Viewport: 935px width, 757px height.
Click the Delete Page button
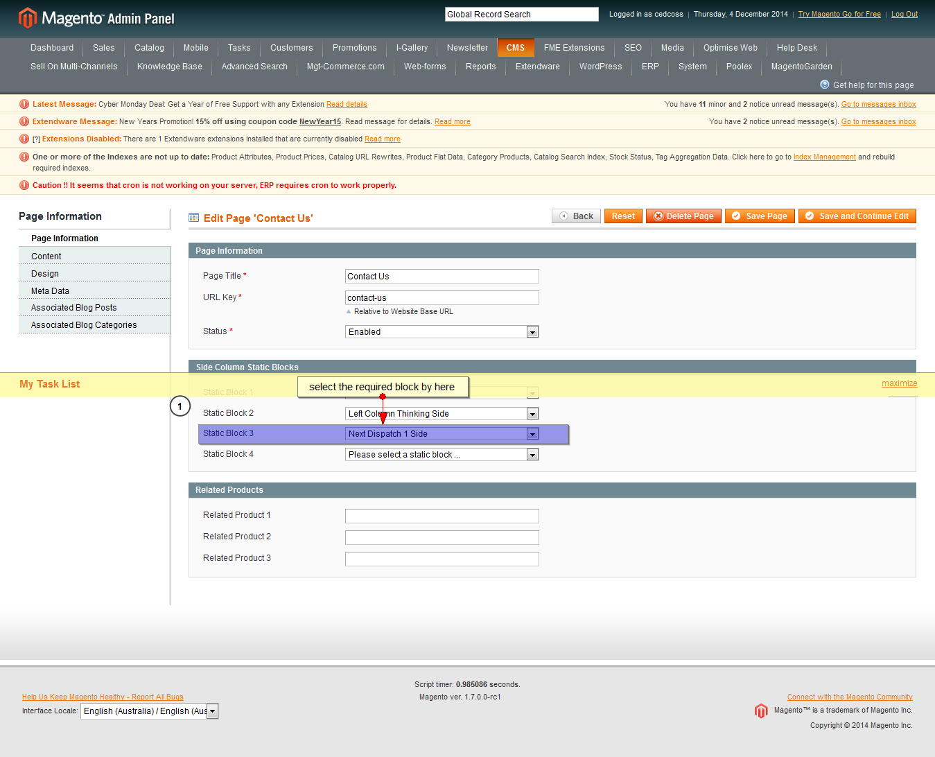pos(683,216)
